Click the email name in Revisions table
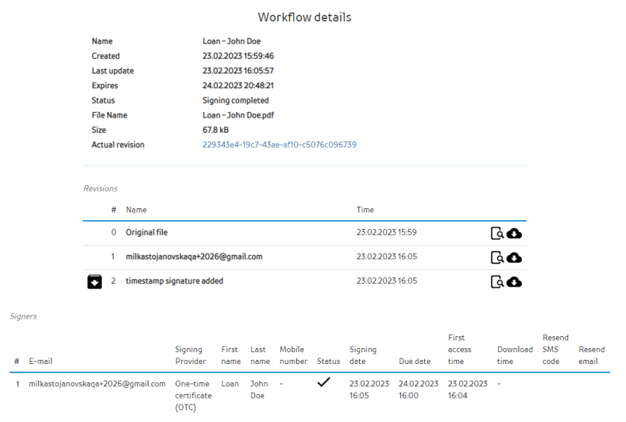 coord(194,257)
